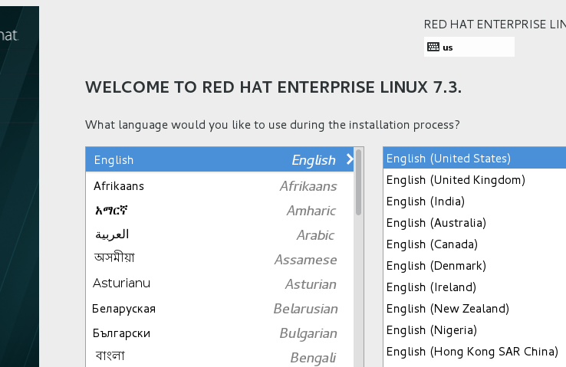Select English (United Kingdom) locale
The height and width of the screenshot is (367, 566).
474,180
